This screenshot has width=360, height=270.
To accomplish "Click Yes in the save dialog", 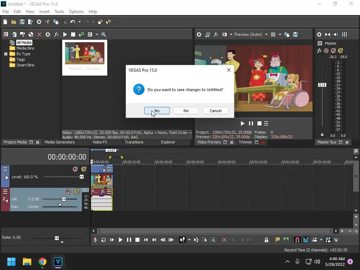I will [x=157, y=111].
